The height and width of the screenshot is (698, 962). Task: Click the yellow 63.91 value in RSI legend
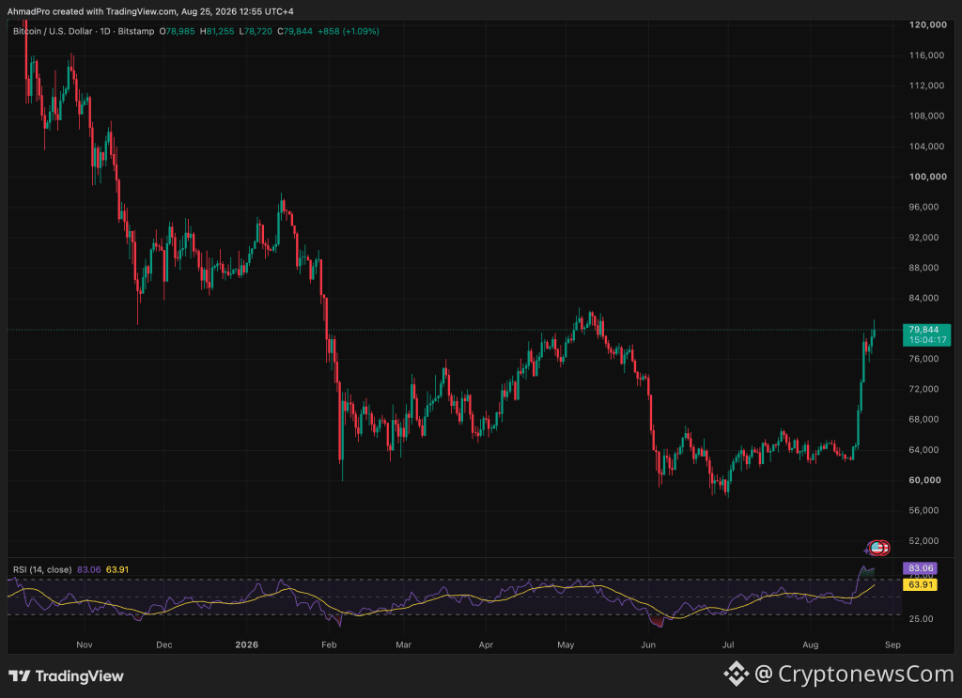[117, 570]
